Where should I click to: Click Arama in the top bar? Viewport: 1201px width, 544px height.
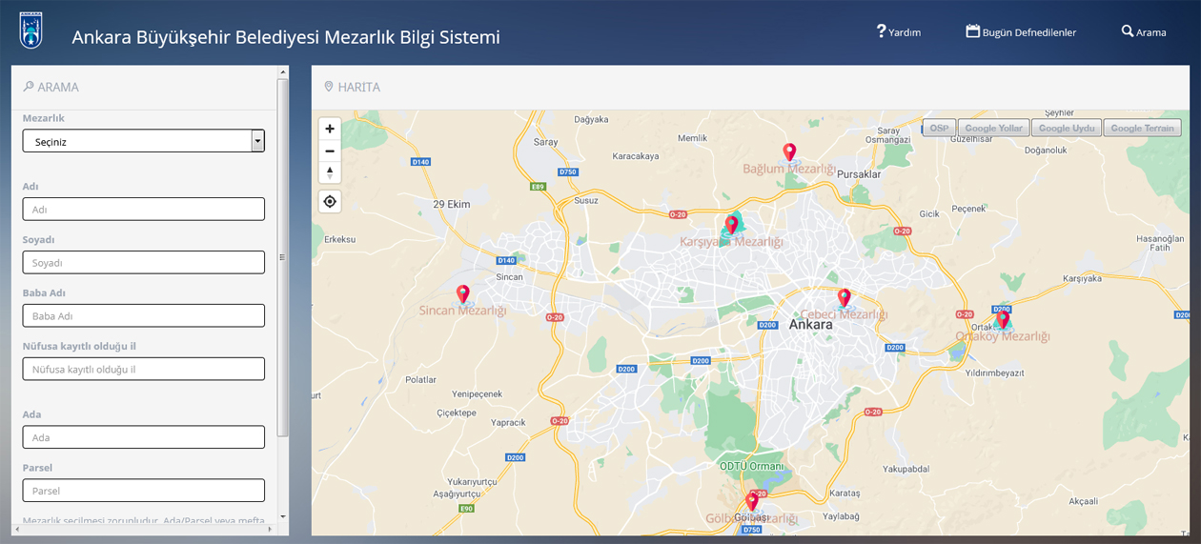(1143, 32)
